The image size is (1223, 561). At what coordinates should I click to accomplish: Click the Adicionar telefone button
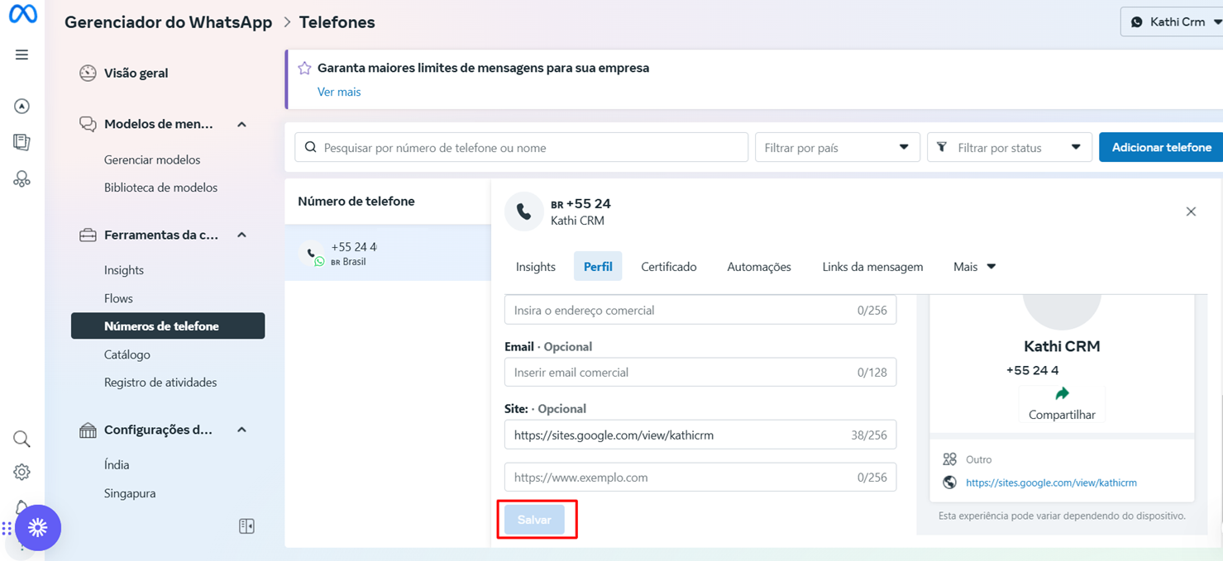click(x=1161, y=148)
